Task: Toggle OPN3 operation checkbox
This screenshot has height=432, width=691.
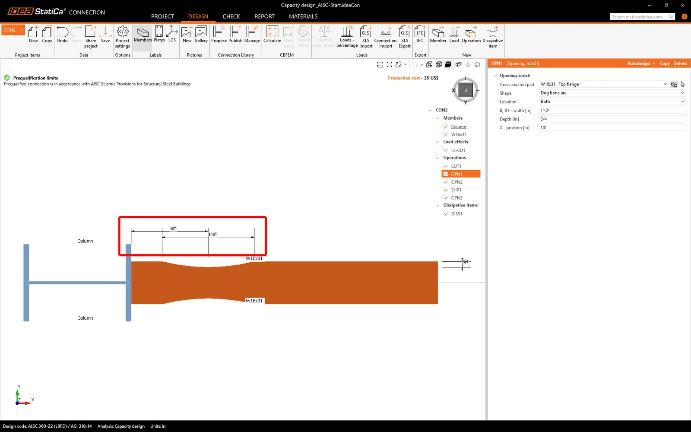Action: (x=446, y=198)
